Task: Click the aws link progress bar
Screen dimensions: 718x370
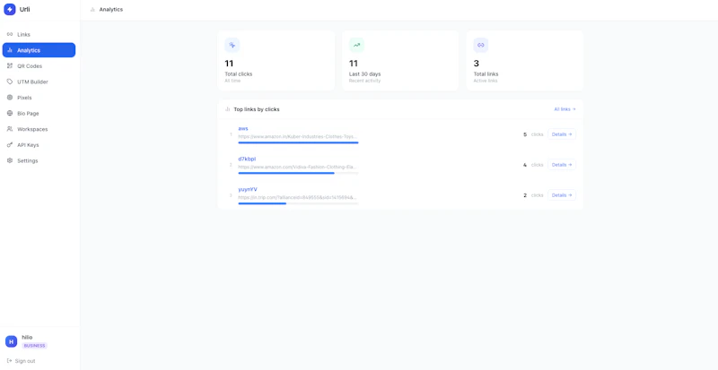Action: (x=298, y=142)
